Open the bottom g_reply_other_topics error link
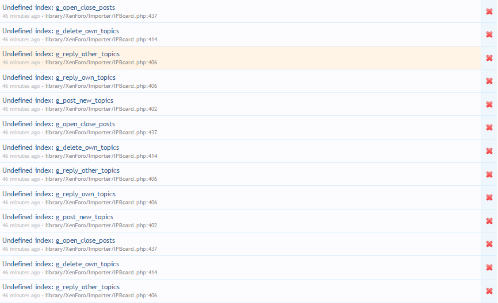498x303 pixels. 87,287
